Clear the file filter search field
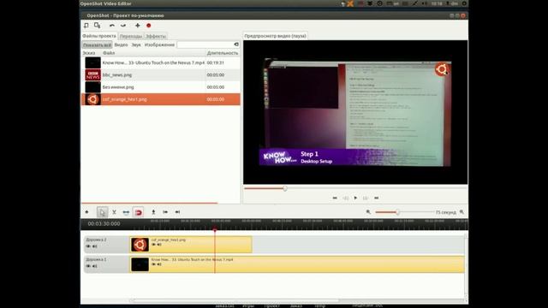Viewport: 548px width, 308px height. [236, 44]
